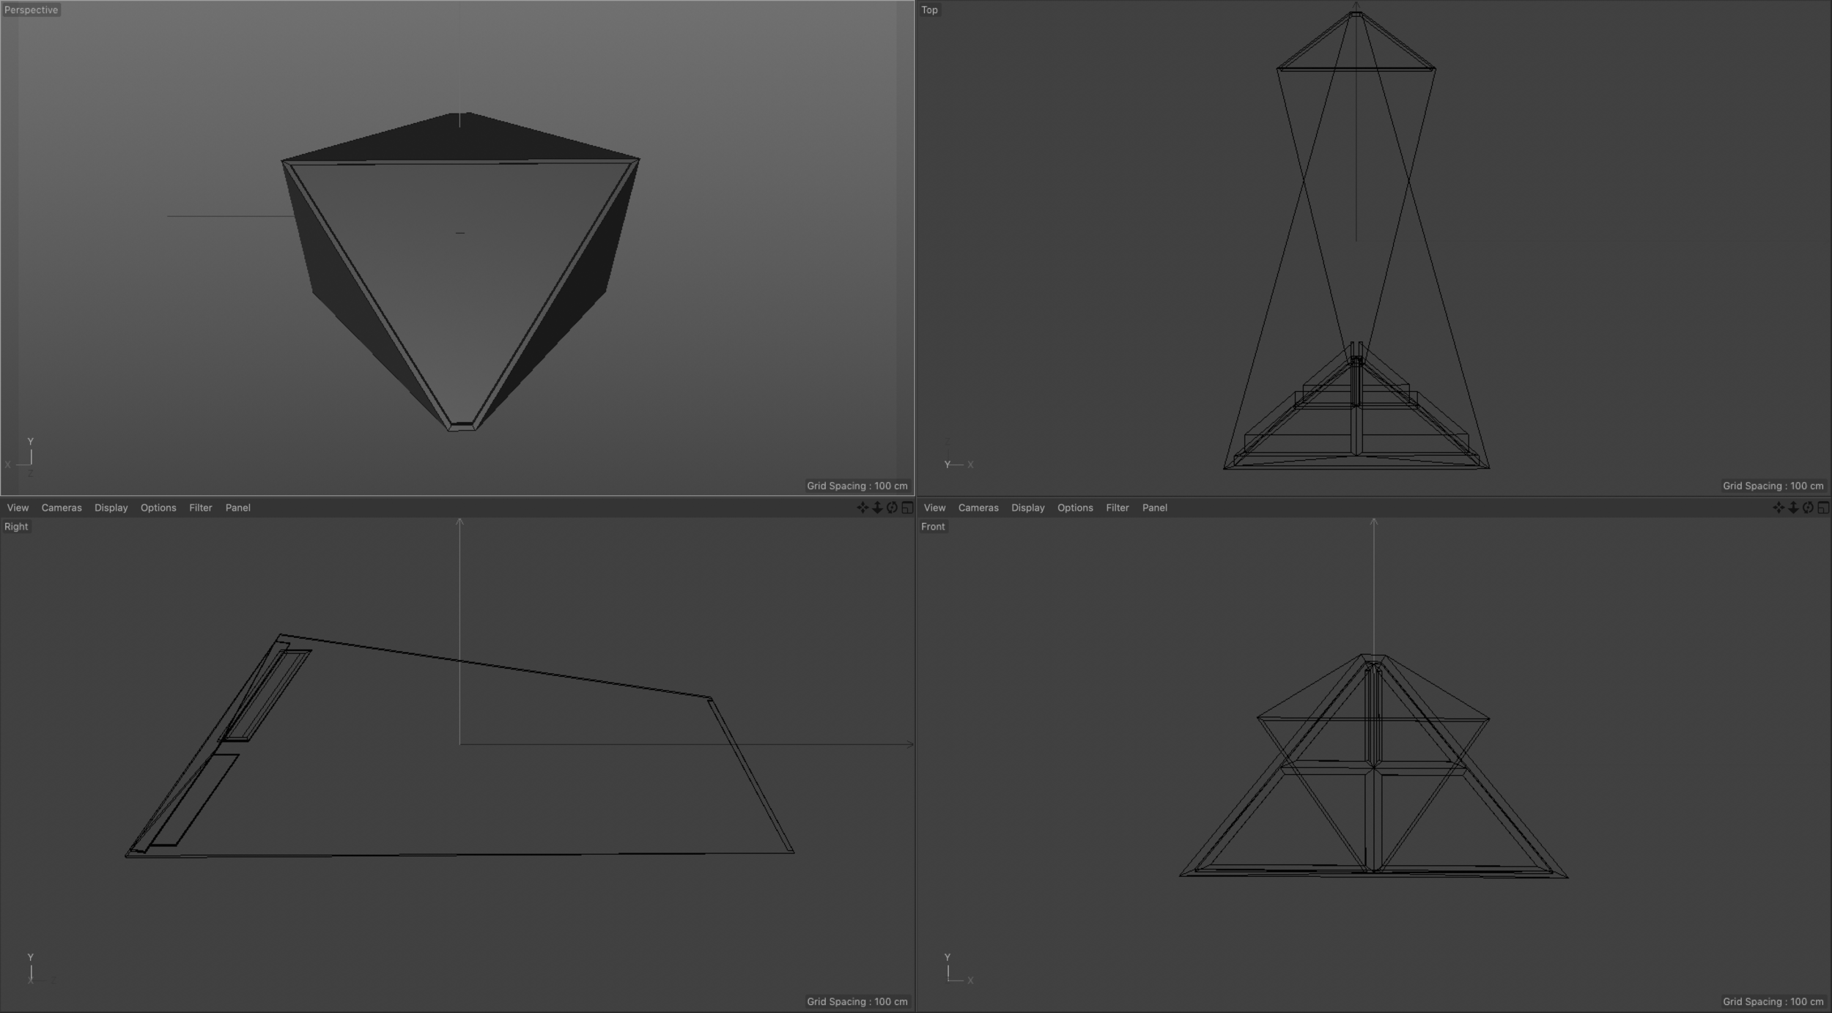Click the rotate camera icon in Right view
This screenshot has height=1013, width=1832.
[x=892, y=508]
